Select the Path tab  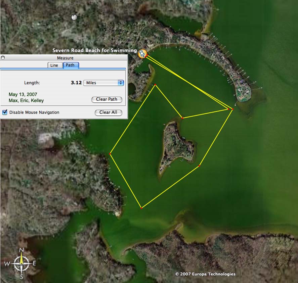71,65
